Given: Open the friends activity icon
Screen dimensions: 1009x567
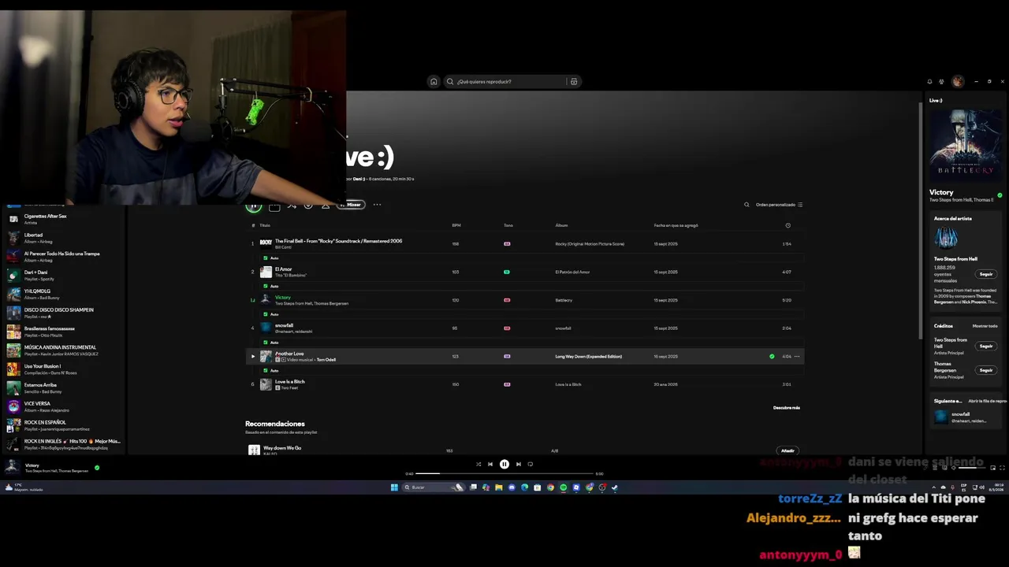Looking at the screenshot, I should pos(941,82).
